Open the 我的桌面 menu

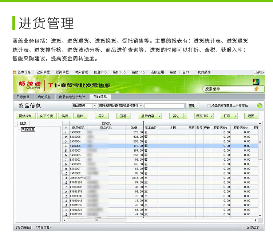tap(204, 72)
